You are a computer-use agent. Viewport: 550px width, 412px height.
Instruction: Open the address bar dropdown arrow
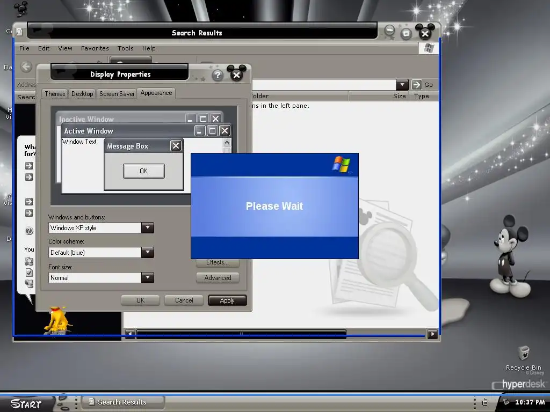point(402,85)
